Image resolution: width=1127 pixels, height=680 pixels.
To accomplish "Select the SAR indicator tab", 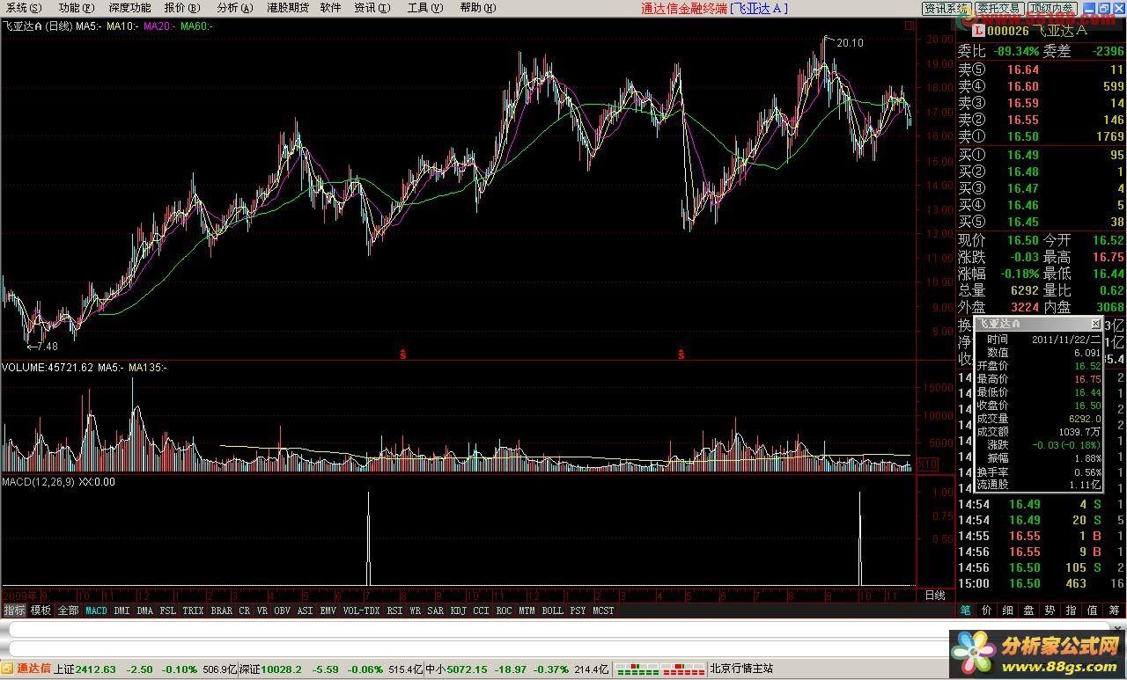I will [436, 610].
